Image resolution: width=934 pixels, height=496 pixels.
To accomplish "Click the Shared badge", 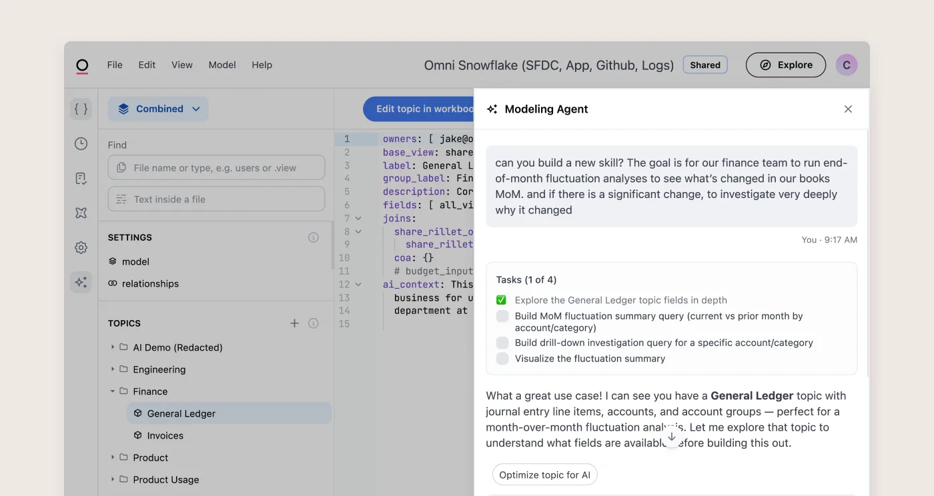I will tap(705, 65).
